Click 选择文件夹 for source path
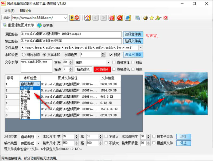The width and height of the screenshot is (213, 161). (x=133, y=34)
